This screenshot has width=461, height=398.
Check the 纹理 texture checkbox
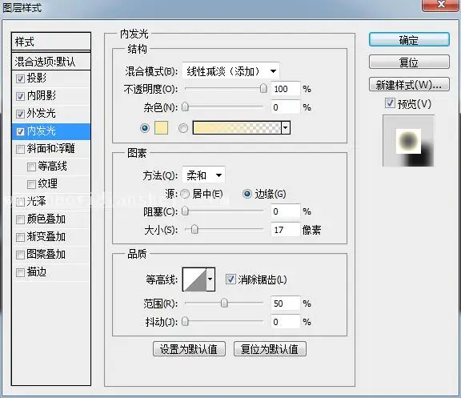point(31,184)
